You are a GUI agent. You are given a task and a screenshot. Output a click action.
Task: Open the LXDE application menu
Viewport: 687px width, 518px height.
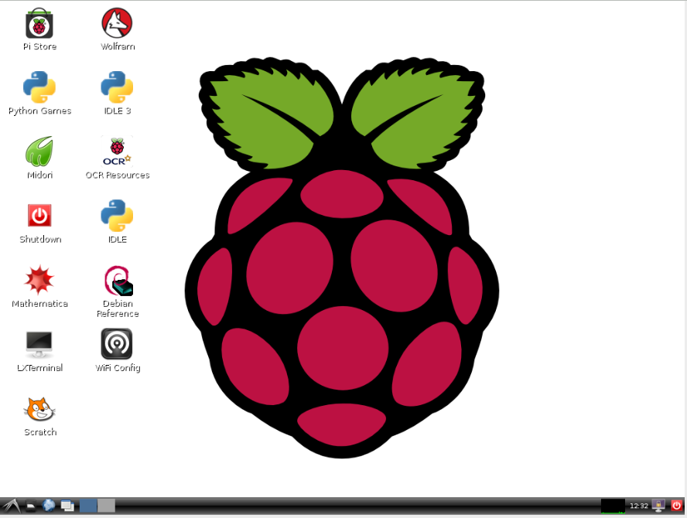point(11,505)
